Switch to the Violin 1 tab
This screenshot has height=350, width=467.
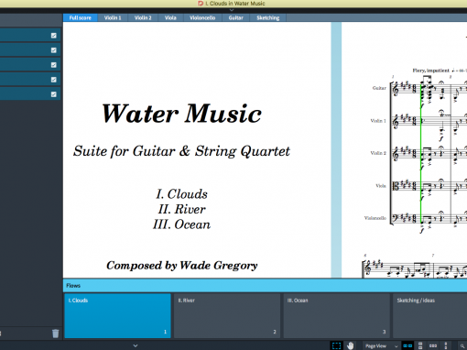coord(113,17)
